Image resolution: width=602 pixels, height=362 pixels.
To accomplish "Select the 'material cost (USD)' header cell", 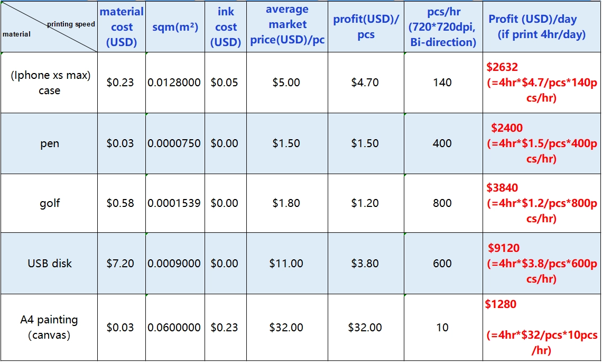I will tap(122, 27).
